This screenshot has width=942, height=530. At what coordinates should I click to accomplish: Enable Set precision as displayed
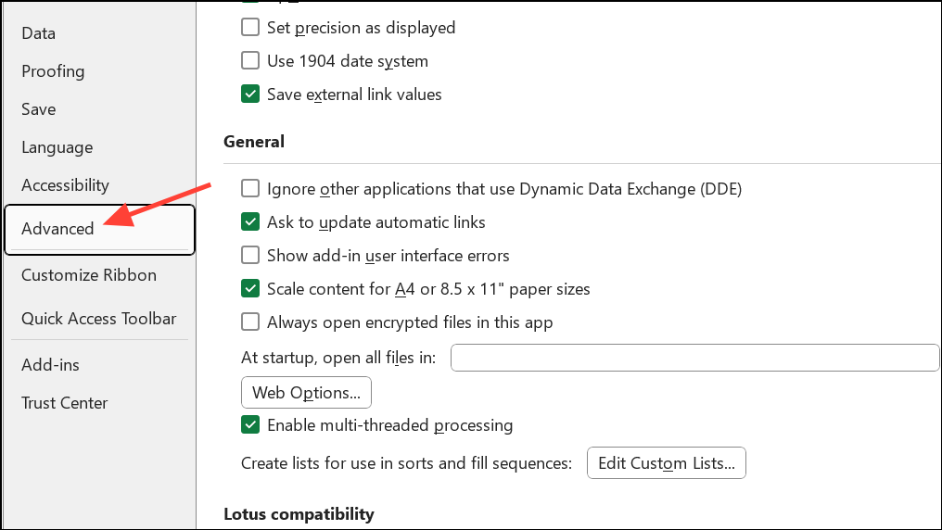(x=250, y=28)
